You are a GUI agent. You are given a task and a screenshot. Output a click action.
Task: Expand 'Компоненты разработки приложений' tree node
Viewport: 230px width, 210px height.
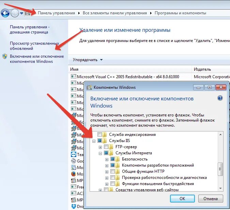click(107, 166)
